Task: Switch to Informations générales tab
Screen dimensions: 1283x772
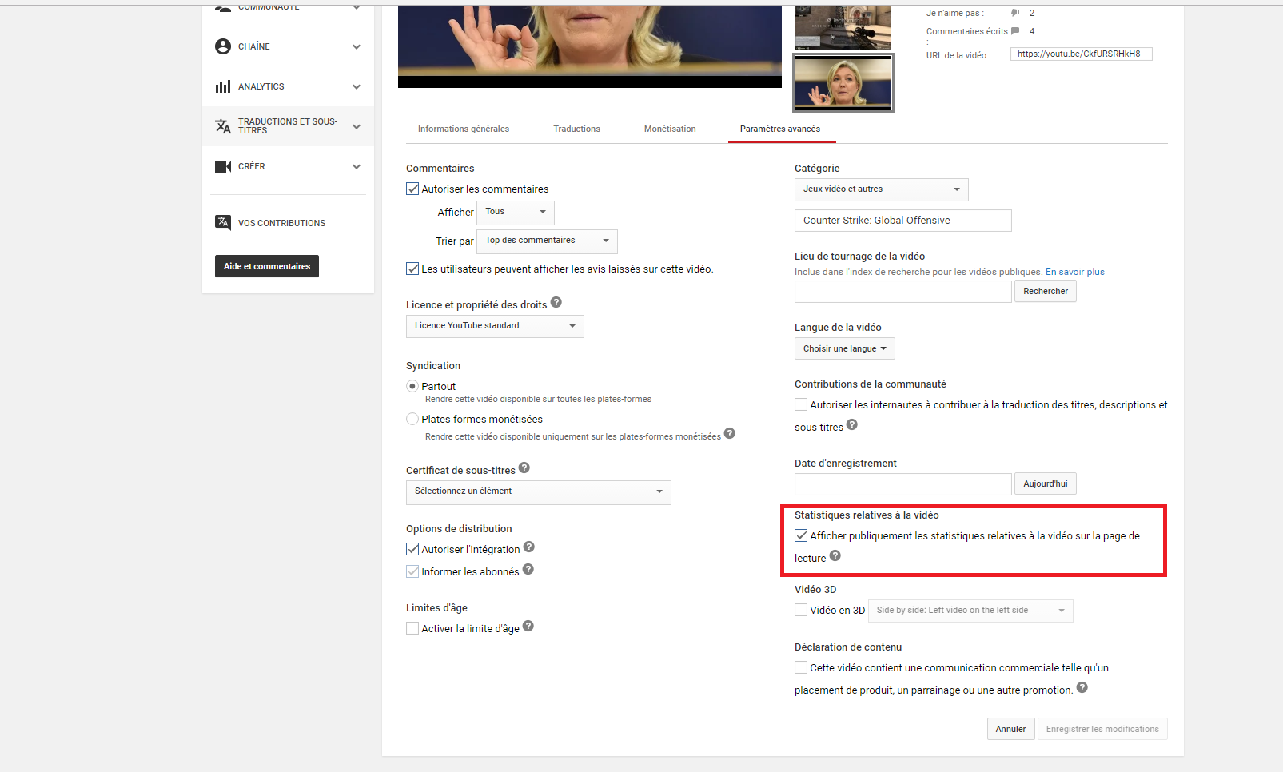Action: coord(464,129)
